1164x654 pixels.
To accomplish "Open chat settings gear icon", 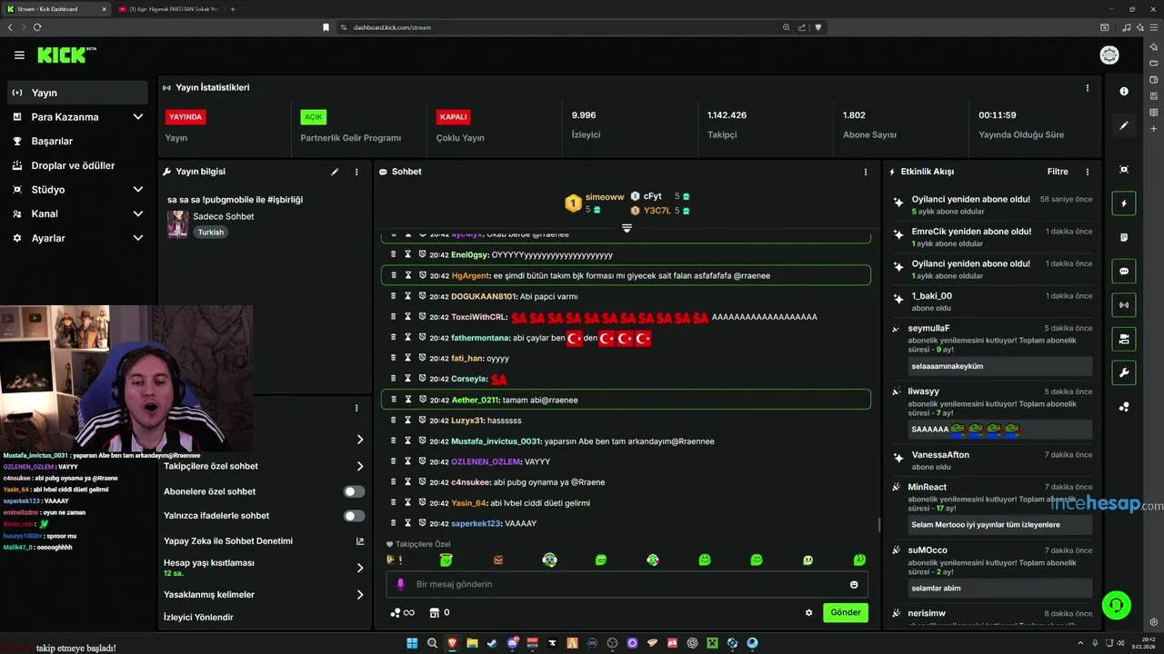I will [x=808, y=612].
